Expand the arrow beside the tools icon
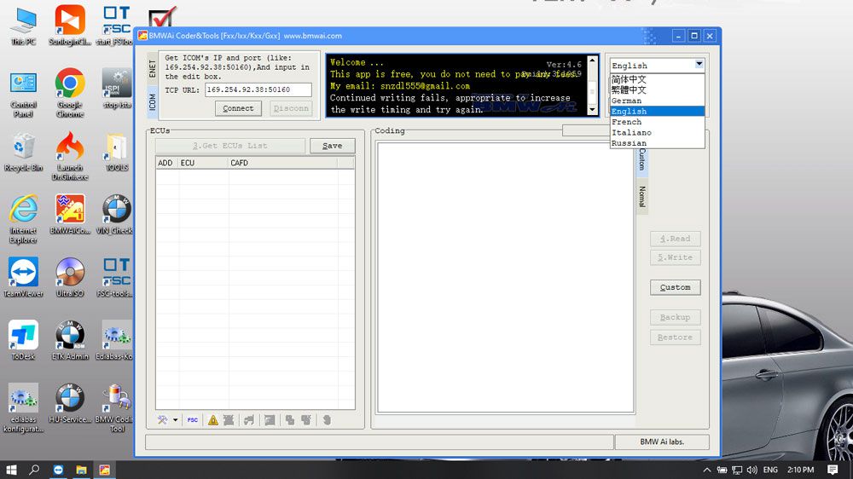The height and width of the screenshot is (479, 853). coord(175,419)
